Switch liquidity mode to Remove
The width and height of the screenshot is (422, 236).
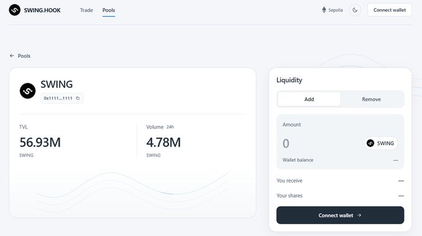372,99
